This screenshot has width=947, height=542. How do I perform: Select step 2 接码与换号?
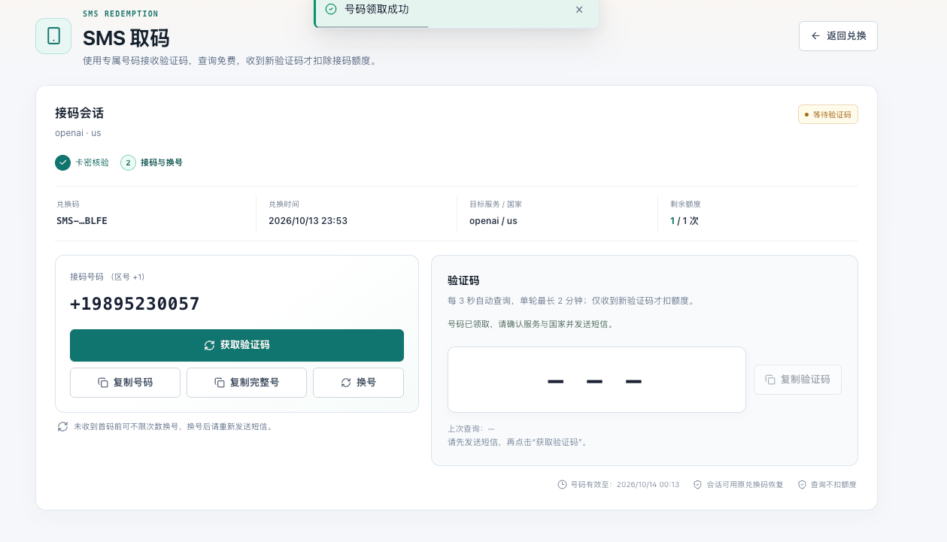(151, 162)
